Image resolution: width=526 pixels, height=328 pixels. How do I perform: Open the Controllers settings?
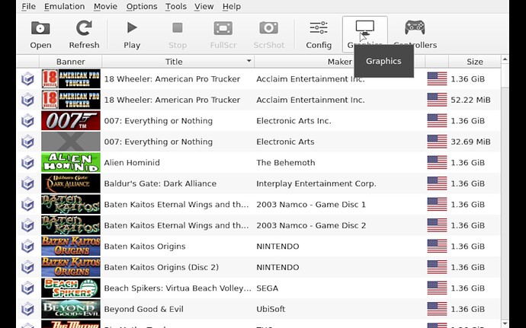coord(415,35)
